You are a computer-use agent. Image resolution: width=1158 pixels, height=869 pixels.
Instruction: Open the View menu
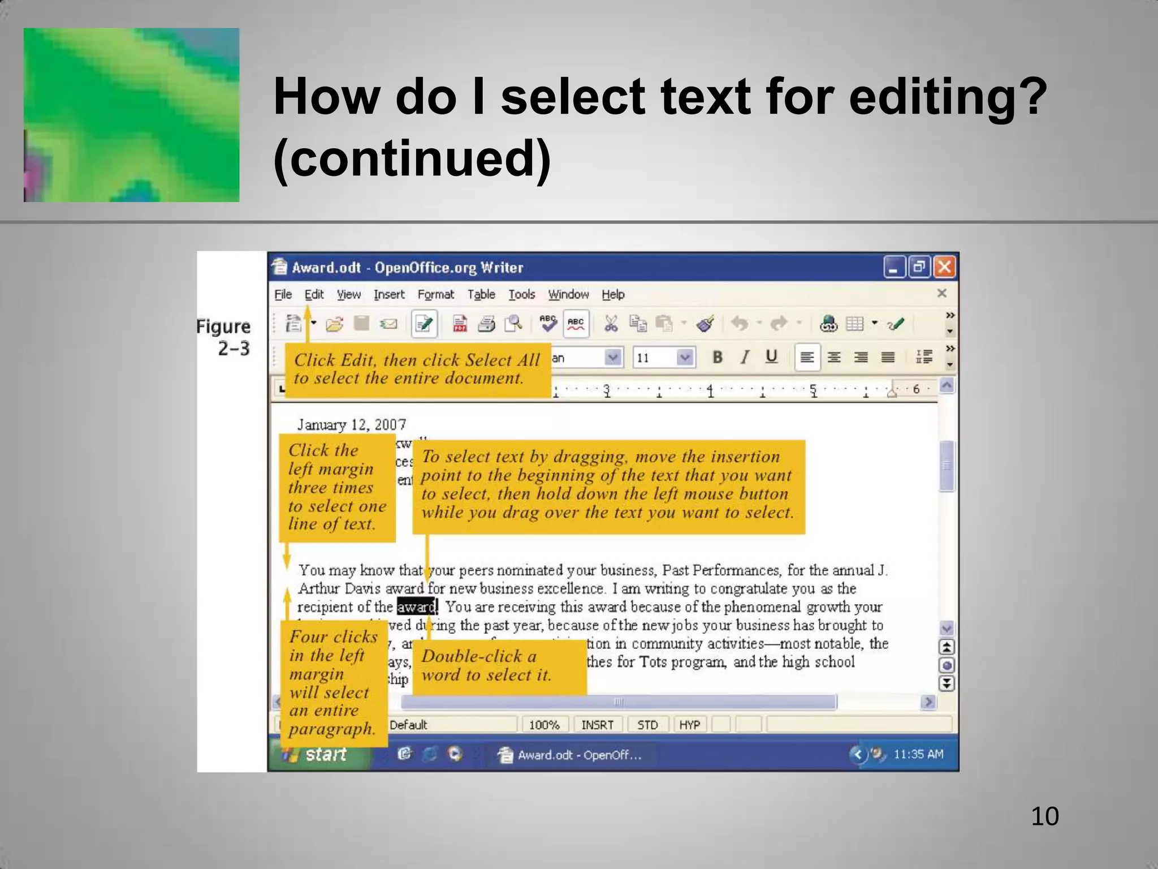click(x=349, y=294)
